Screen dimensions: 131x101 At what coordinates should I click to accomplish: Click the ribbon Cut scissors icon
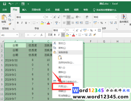click(x=10, y=16)
